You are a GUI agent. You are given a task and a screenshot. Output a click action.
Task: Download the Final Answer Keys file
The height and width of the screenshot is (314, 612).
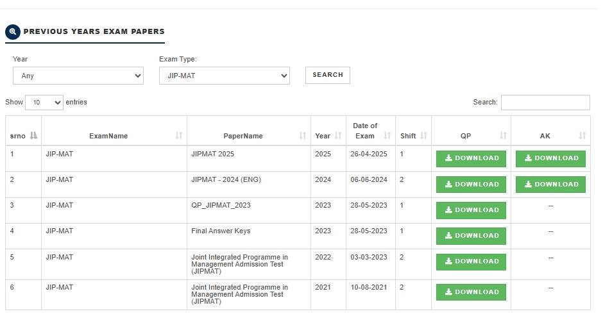tap(471, 236)
